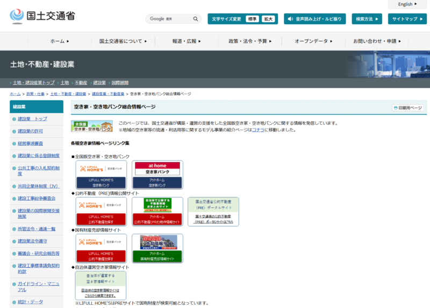Image resolution: width=430 pixels, height=308 pixels.
Task: Click the 国土交通省 logo
Action: click(42, 16)
